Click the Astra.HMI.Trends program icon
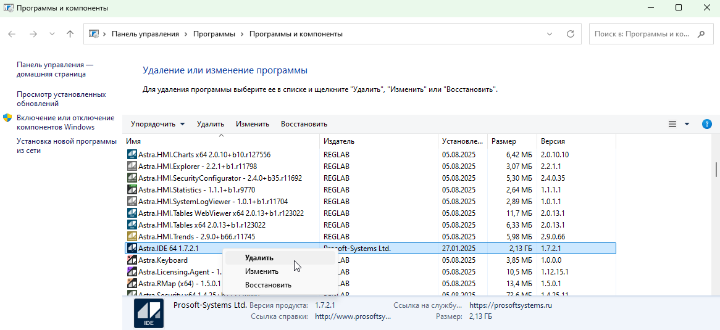720x330 pixels. 132,237
